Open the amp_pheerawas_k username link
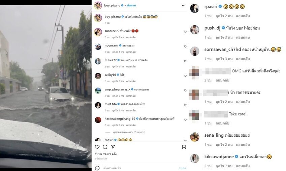This screenshot has height=171, width=286. coord(117,89)
